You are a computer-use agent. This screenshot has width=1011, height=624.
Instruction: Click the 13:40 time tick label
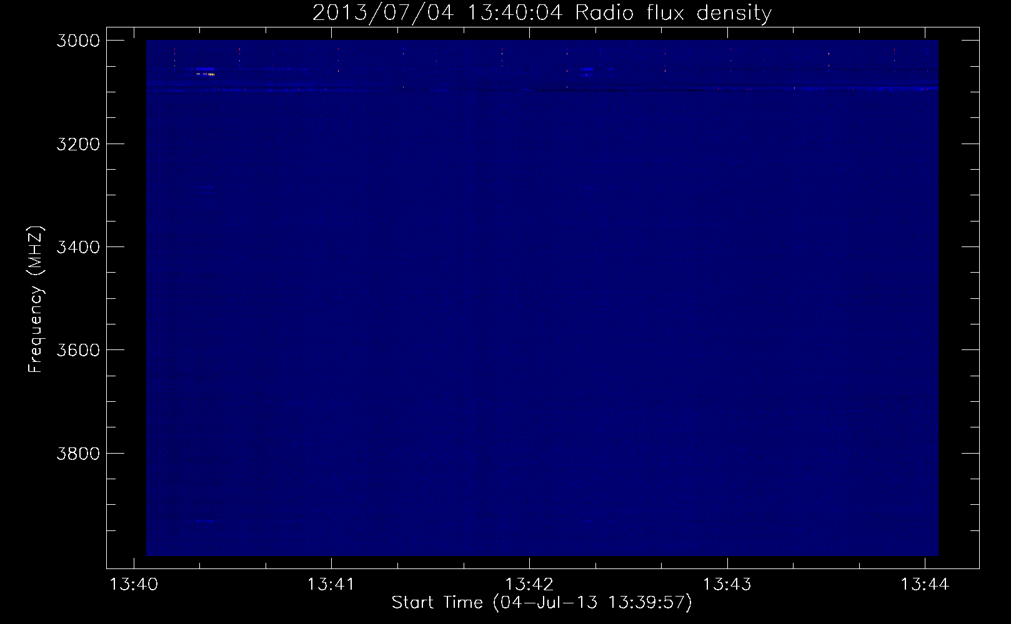[x=133, y=585]
